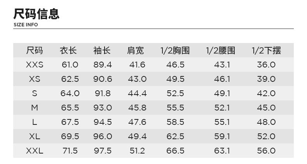The width and height of the screenshot is (307, 164).
Task: Click the S size row label
Action: pos(35,93)
